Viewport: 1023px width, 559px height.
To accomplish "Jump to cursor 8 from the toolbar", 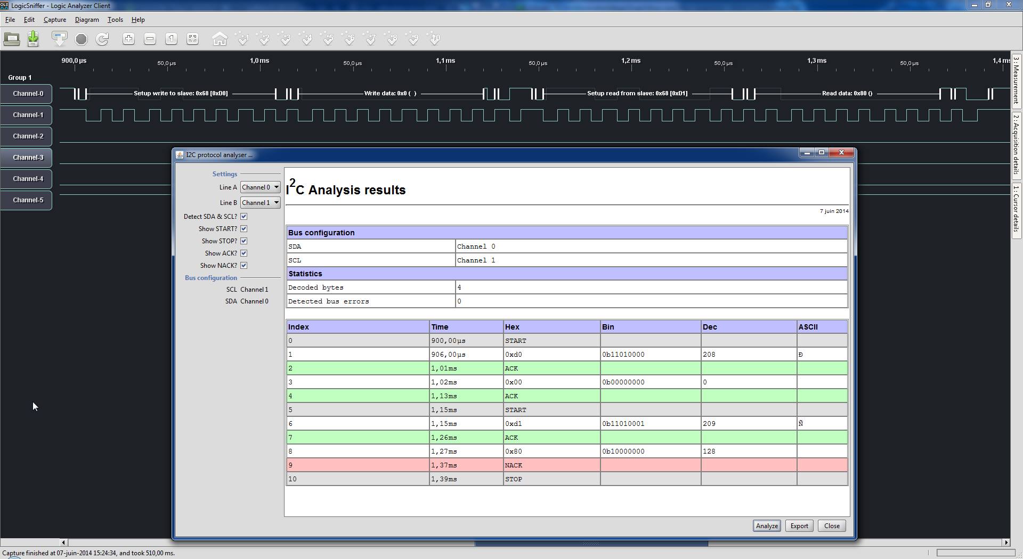I will tap(392, 39).
